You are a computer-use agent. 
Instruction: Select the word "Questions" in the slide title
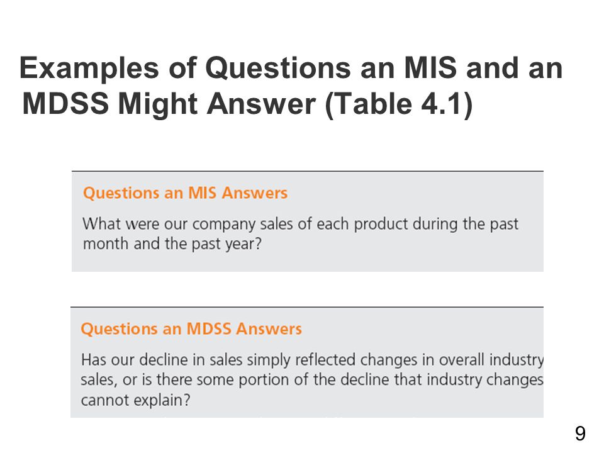[x=278, y=68]
